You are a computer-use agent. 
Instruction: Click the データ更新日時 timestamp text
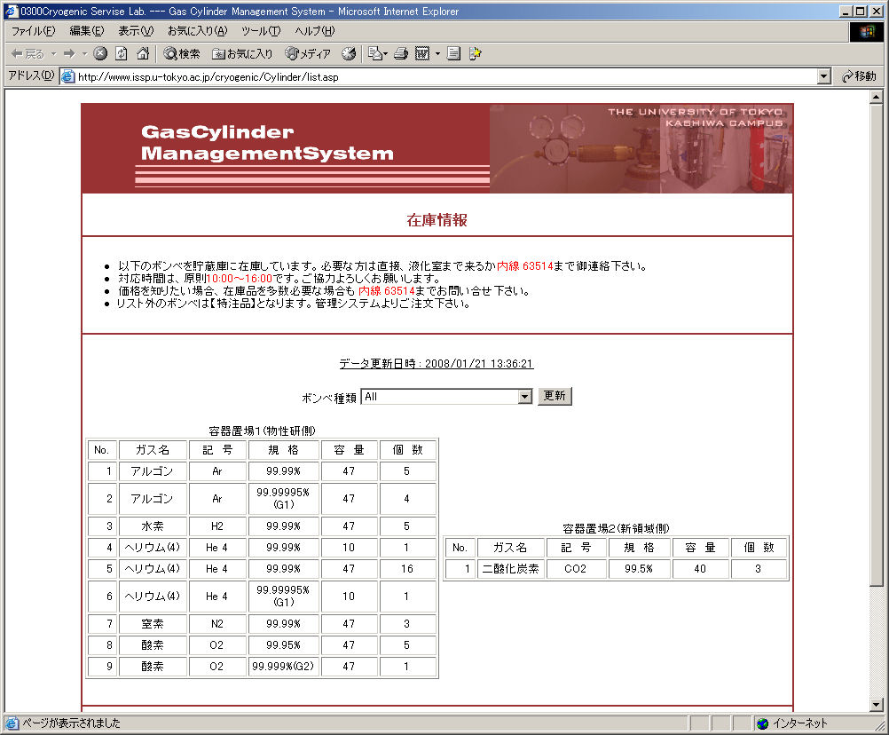(x=436, y=364)
